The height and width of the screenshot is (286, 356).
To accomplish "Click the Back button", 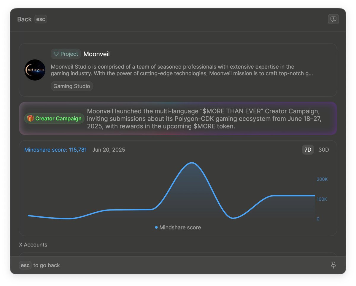I will [24, 19].
